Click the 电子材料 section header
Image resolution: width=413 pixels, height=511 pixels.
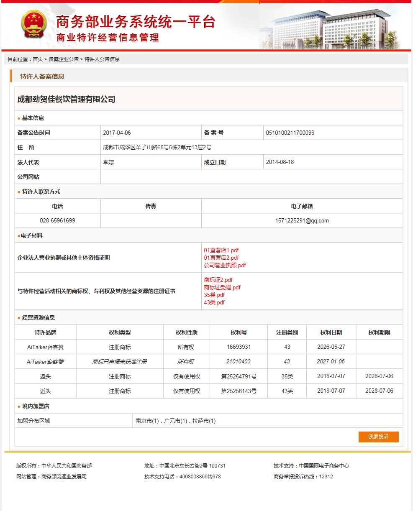(31, 235)
